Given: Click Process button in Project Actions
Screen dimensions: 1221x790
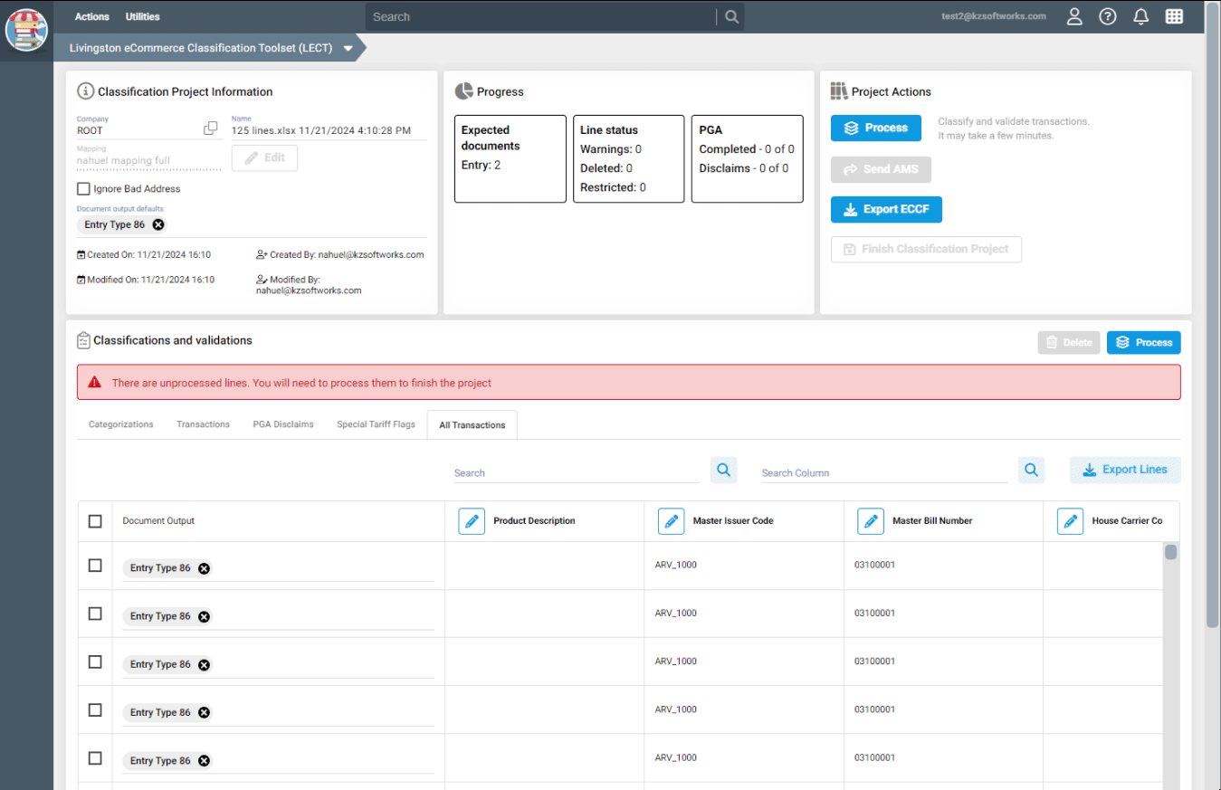Looking at the screenshot, I should tap(876, 128).
